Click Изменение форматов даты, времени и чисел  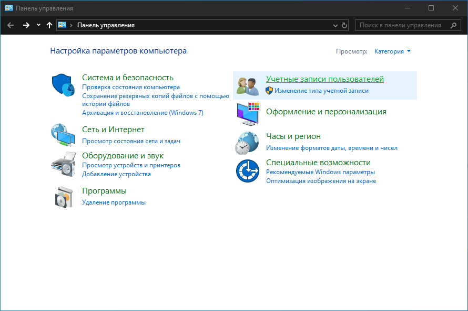coord(332,148)
